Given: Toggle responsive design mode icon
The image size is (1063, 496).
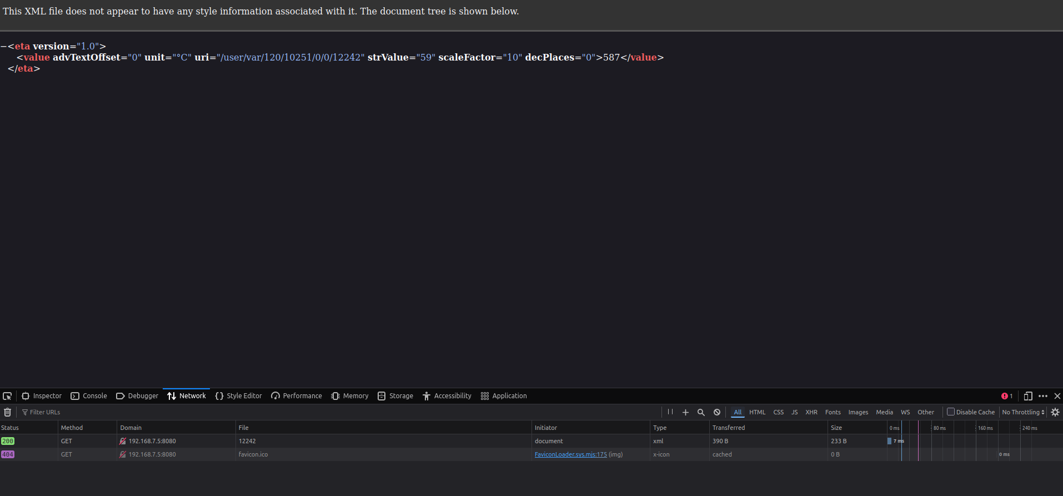Looking at the screenshot, I should tap(1028, 396).
